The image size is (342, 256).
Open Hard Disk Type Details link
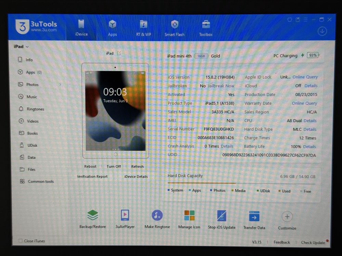(310, 129)
